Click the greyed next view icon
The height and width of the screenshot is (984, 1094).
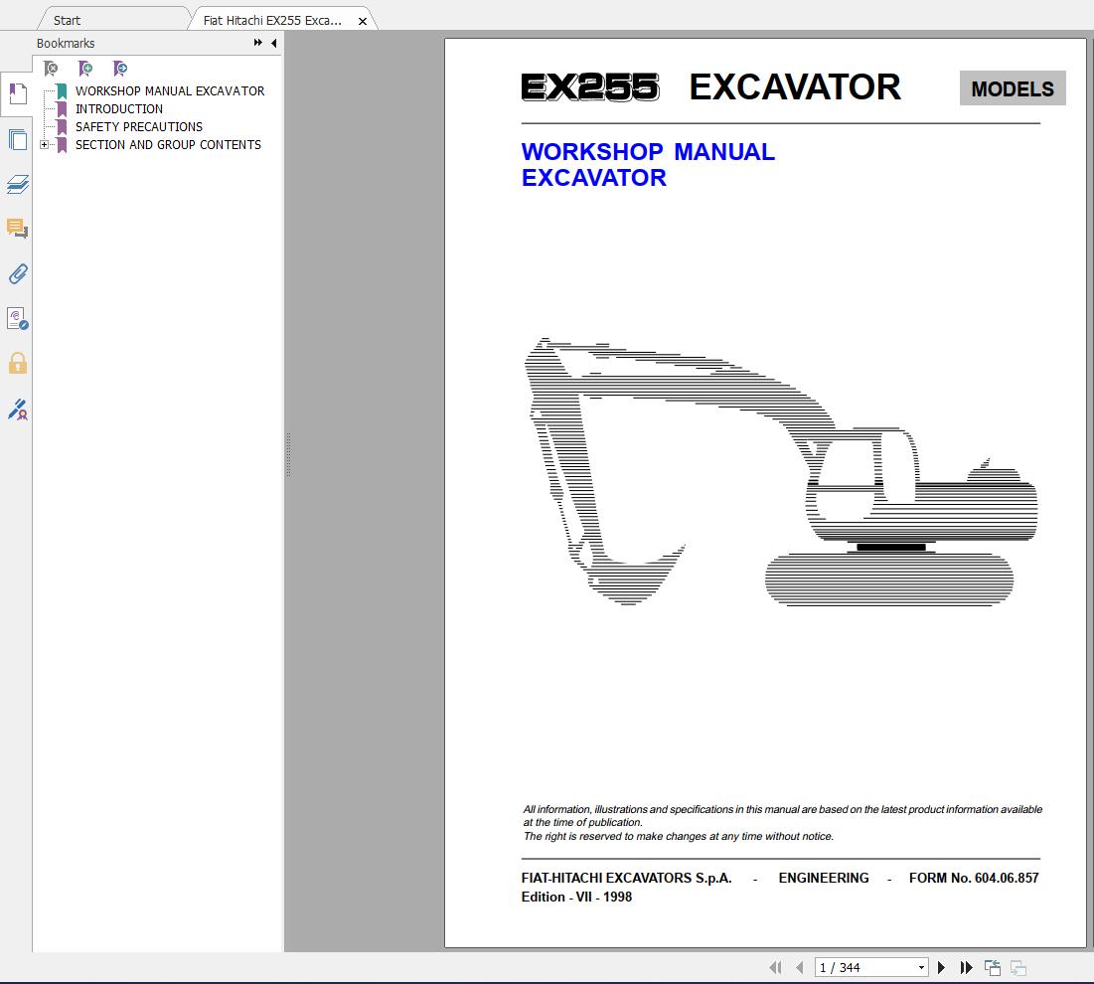pyautogui.click(x=1017, y=967)
